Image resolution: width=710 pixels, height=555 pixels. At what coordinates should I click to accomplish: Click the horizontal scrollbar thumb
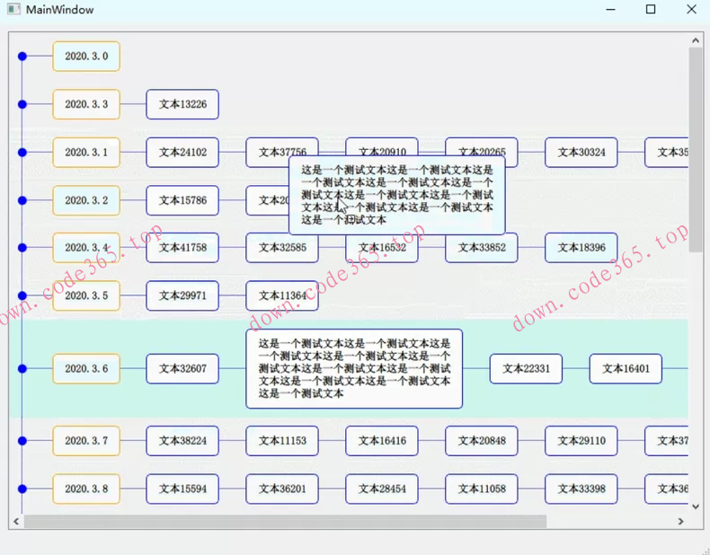[284, 521]
